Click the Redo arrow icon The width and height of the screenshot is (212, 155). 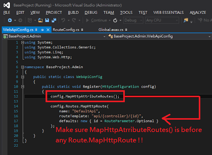click(74, 20)
